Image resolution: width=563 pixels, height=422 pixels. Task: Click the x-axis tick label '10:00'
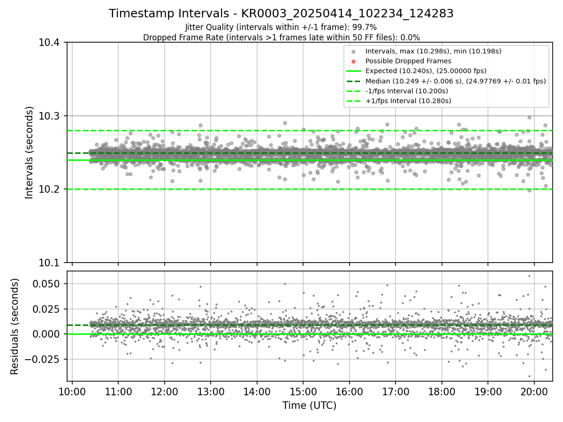click(72, 392)
